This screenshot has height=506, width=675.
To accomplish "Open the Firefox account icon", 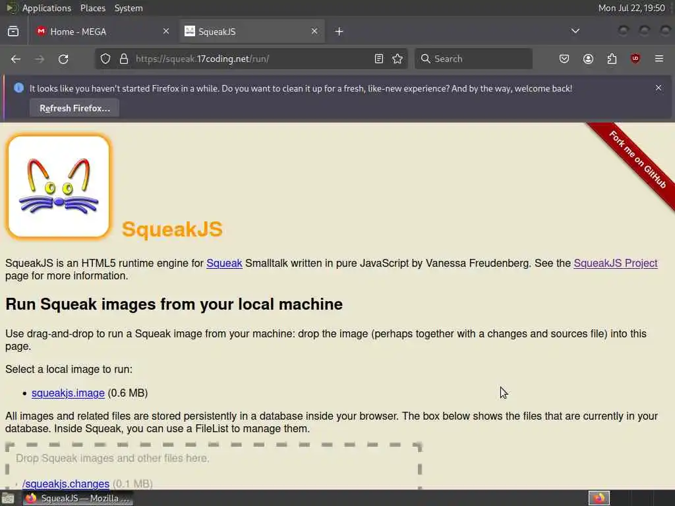I will pyautogui.click(x=588, y=59).
